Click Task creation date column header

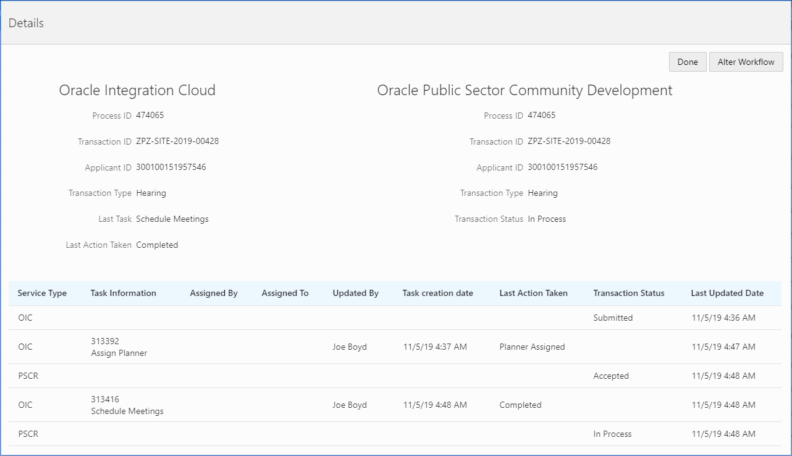coord(437,293)
